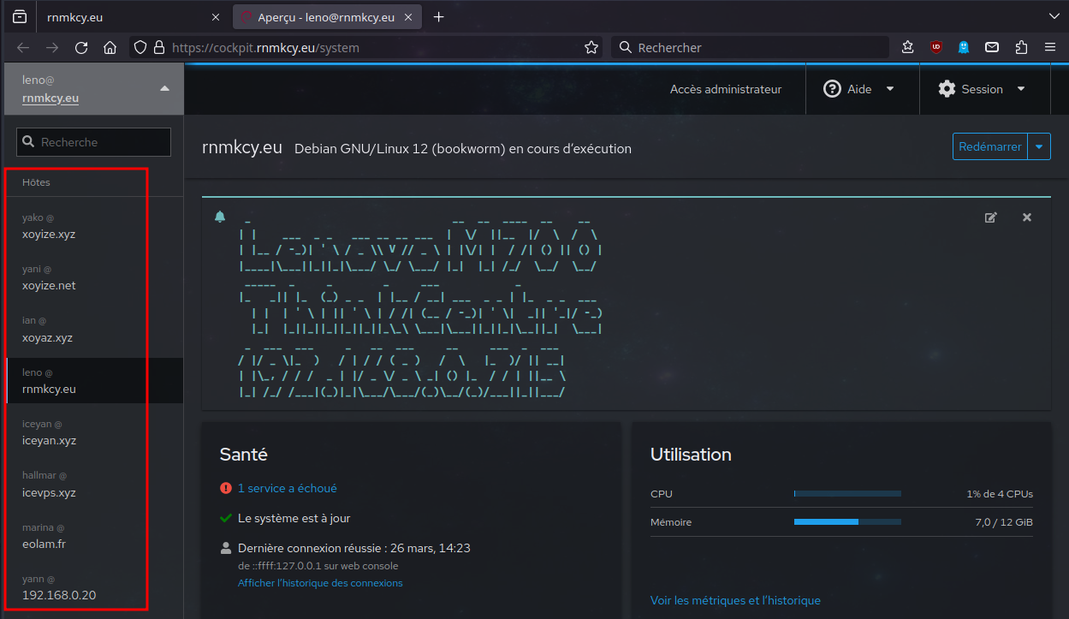Go to the browser home page icon

tap(110, 48)
